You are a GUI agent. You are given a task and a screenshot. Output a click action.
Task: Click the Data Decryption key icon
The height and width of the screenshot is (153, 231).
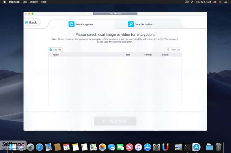tap(131, 24)
